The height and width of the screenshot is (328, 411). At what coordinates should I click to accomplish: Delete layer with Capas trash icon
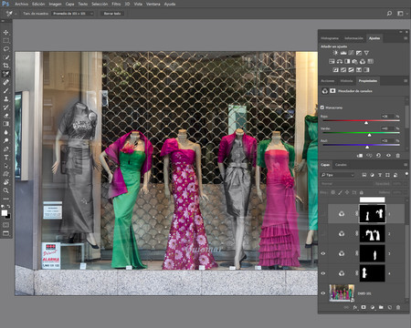click(398, 307)
